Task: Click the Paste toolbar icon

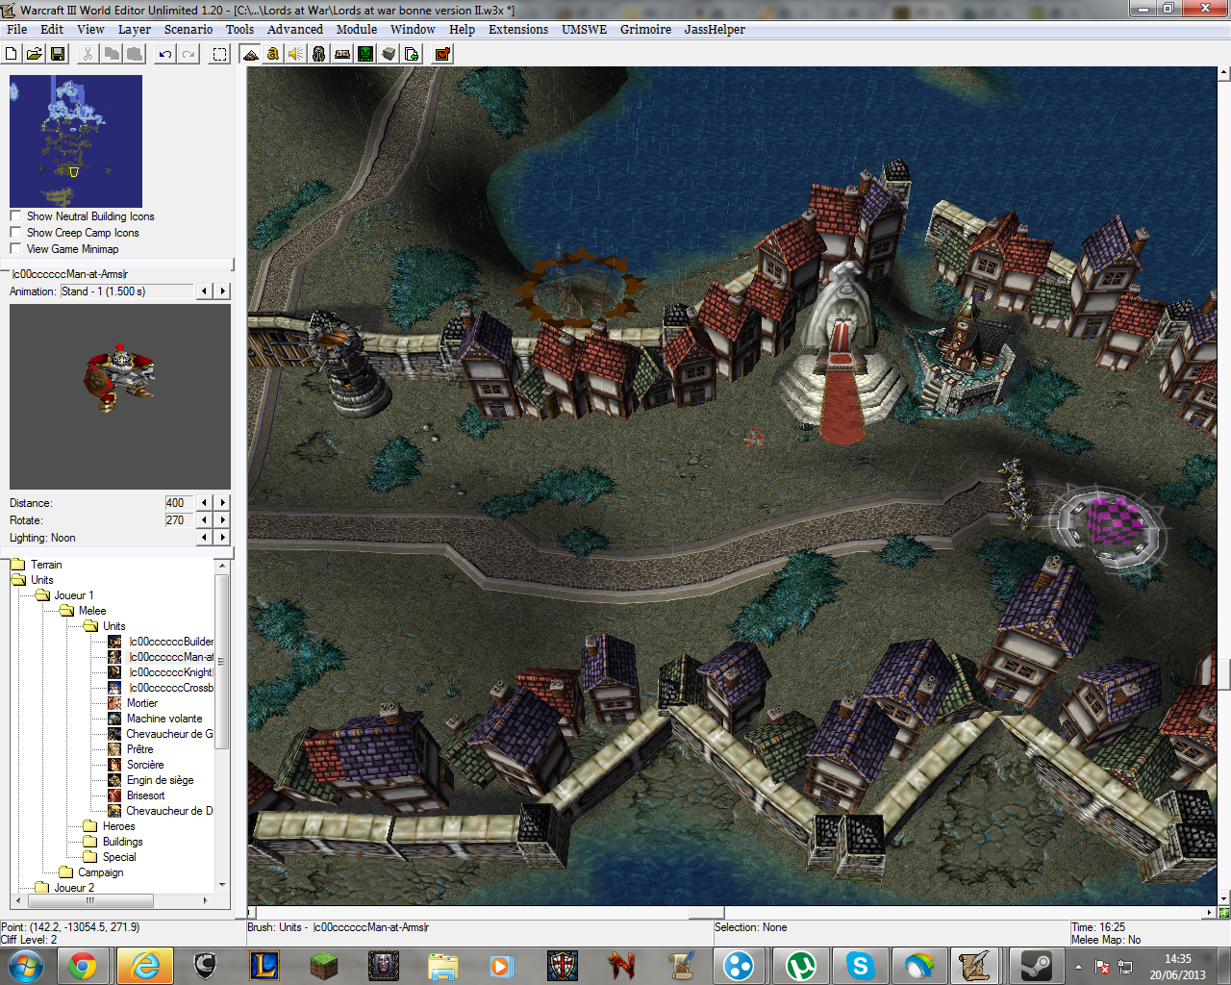Action: pyautogui.click(x=135, y=54)
